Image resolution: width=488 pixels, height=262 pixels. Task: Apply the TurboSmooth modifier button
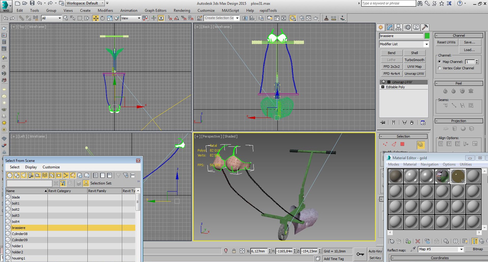[x=414, y=60]
